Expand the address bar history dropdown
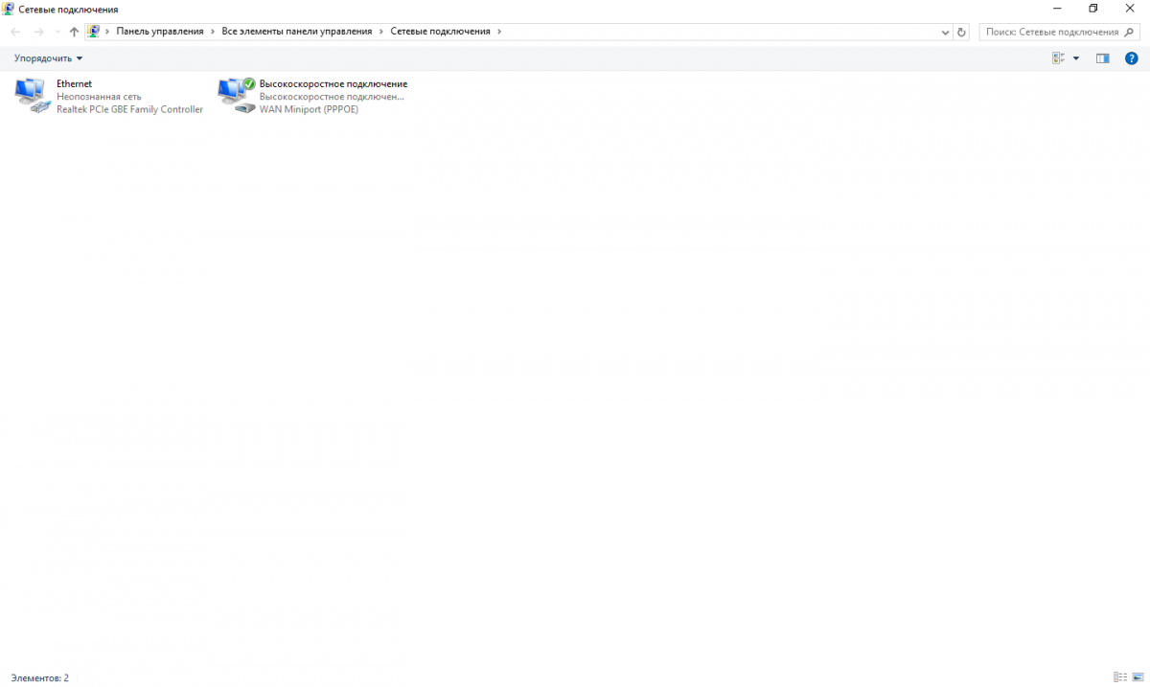 945,32
